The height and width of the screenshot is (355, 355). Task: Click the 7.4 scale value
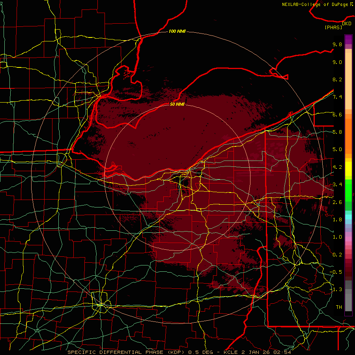337,97
